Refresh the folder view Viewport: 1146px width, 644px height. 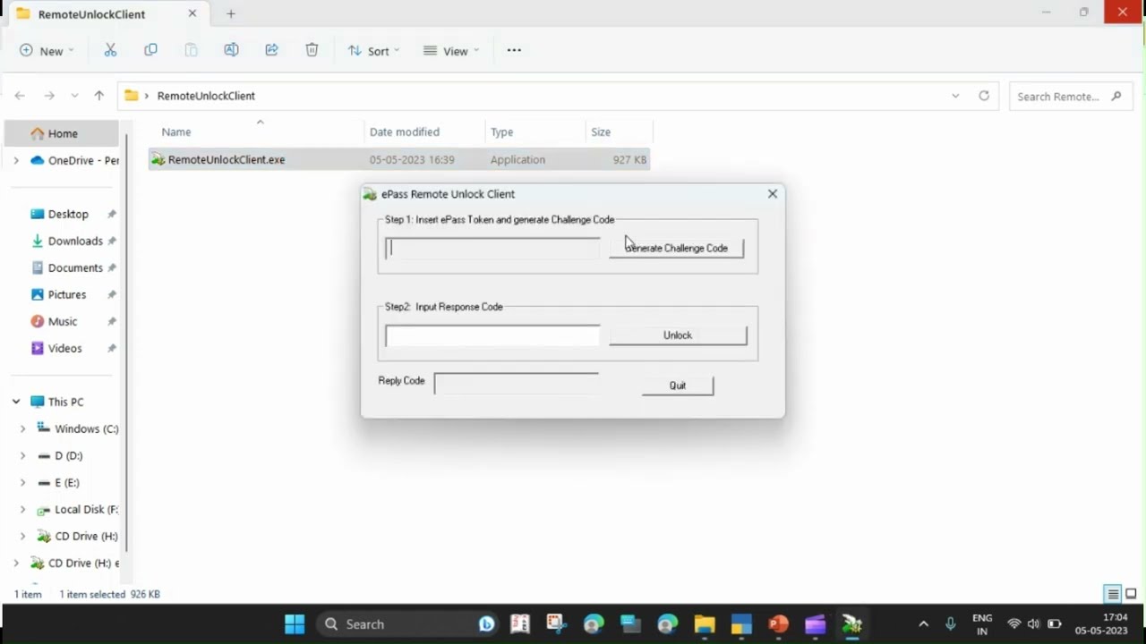tap(984, 96)
